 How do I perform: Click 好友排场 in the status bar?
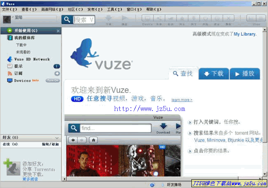coord(174,185)
